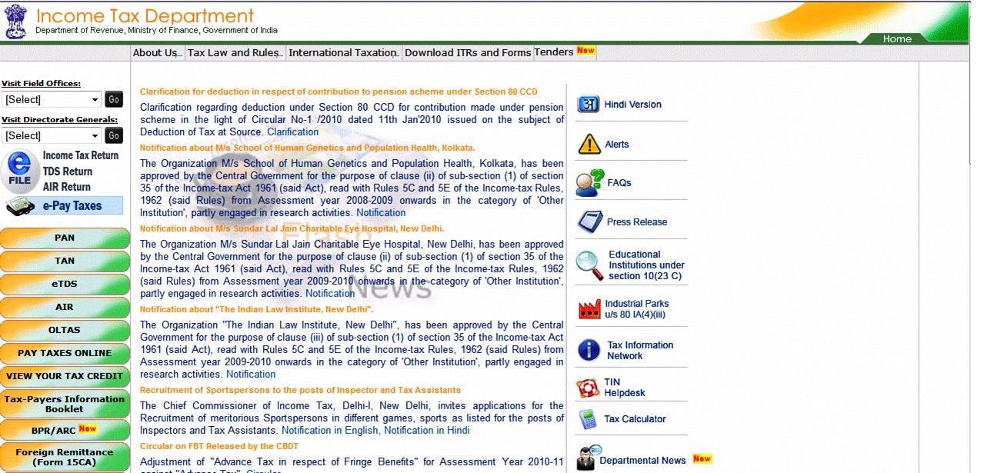Click the FAQs link text
984x473 pixels.
(619, 183)
